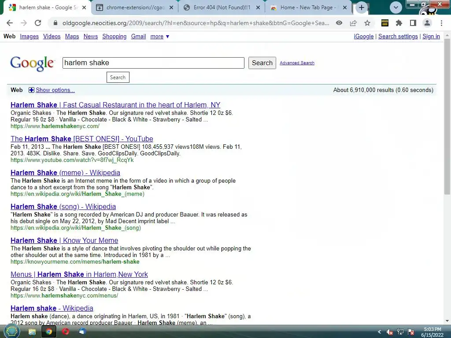Open the Opera browser taskbar icon
This screenshot has height=338, width=451.
[x=66, y=332]
